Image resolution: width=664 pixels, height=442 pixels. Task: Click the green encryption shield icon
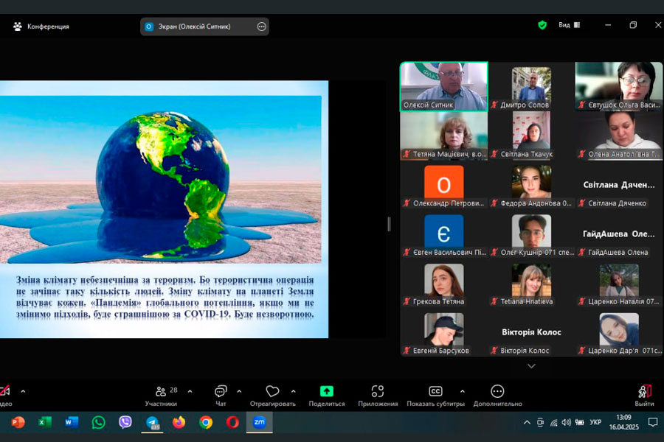[x=542, y=25]
